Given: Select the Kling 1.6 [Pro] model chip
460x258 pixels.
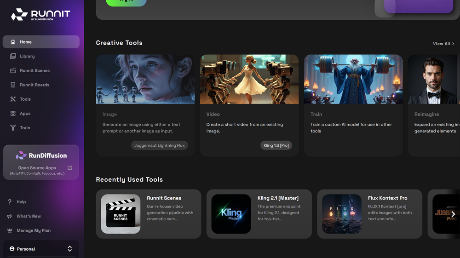Looking at the screenshot, I should pos(276,145).
